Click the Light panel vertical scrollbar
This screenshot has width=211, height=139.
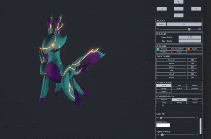click(x=200, y=126)
